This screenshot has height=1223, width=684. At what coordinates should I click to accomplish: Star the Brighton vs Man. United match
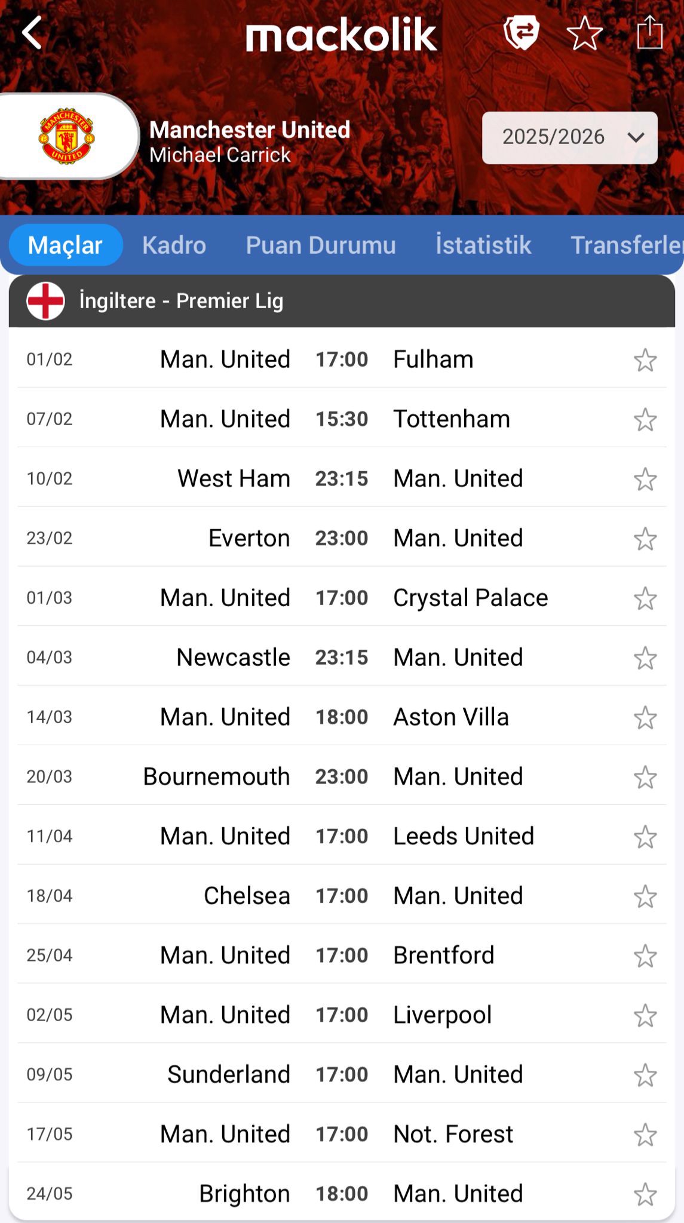(x=645, y=1194)
